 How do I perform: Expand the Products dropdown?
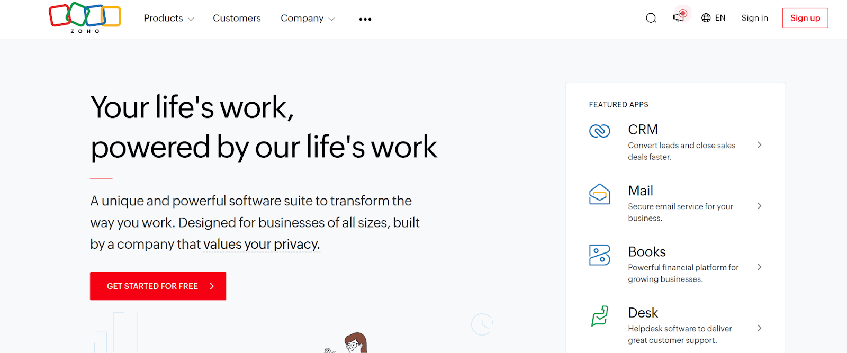click(169, 18)
